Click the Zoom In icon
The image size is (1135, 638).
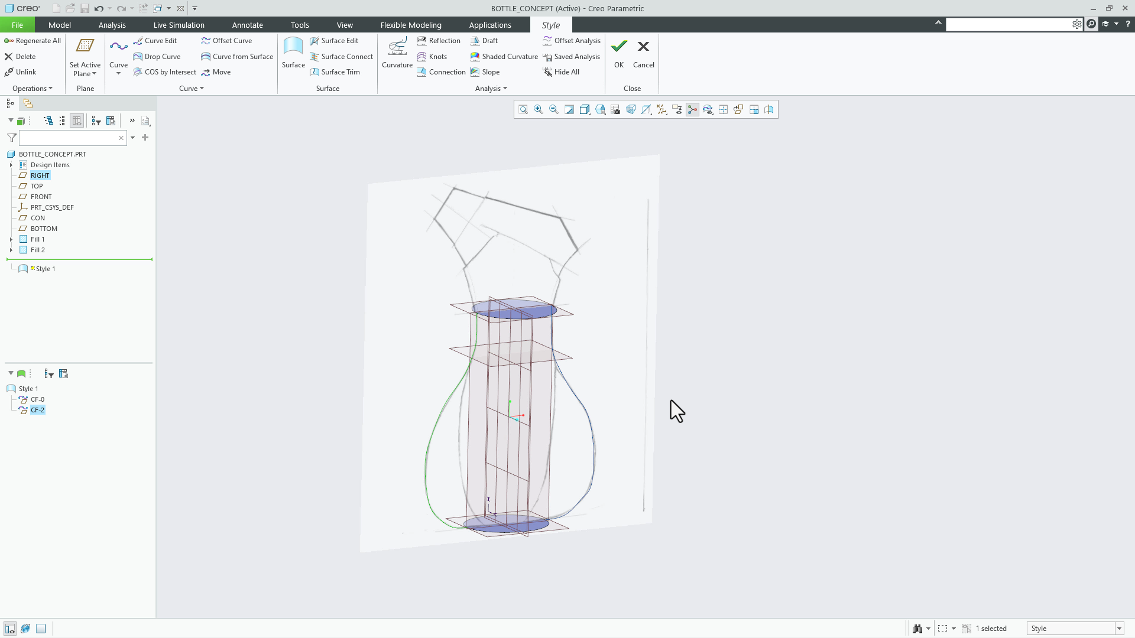pos(539,110)
